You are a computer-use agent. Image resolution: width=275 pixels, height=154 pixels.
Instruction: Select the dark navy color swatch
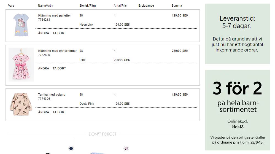coord(71,148)
